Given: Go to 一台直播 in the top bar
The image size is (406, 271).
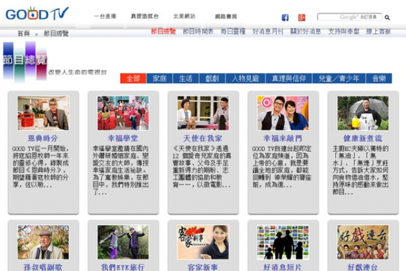Looking at the screenshot, I should tap(104, 16).
